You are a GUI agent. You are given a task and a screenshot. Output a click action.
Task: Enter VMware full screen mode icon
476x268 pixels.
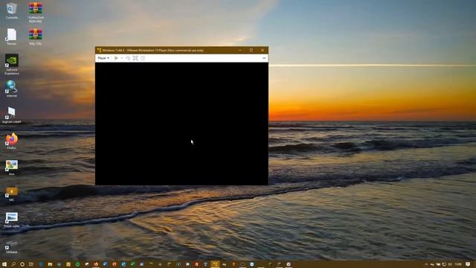pyautogui.click(x=135, y=58)
